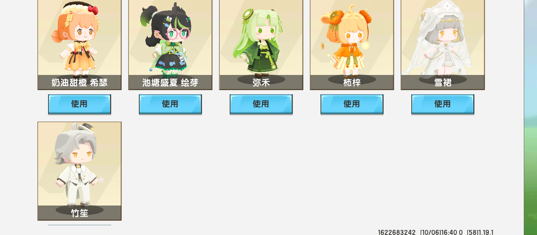Click the 奶油甜橙 希瑟 name label
This screenshot has width=537, height=235.
tap(80, 83)
